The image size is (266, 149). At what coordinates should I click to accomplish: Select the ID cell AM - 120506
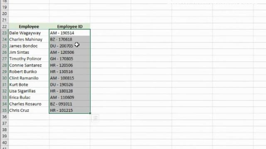pos(70,52)
